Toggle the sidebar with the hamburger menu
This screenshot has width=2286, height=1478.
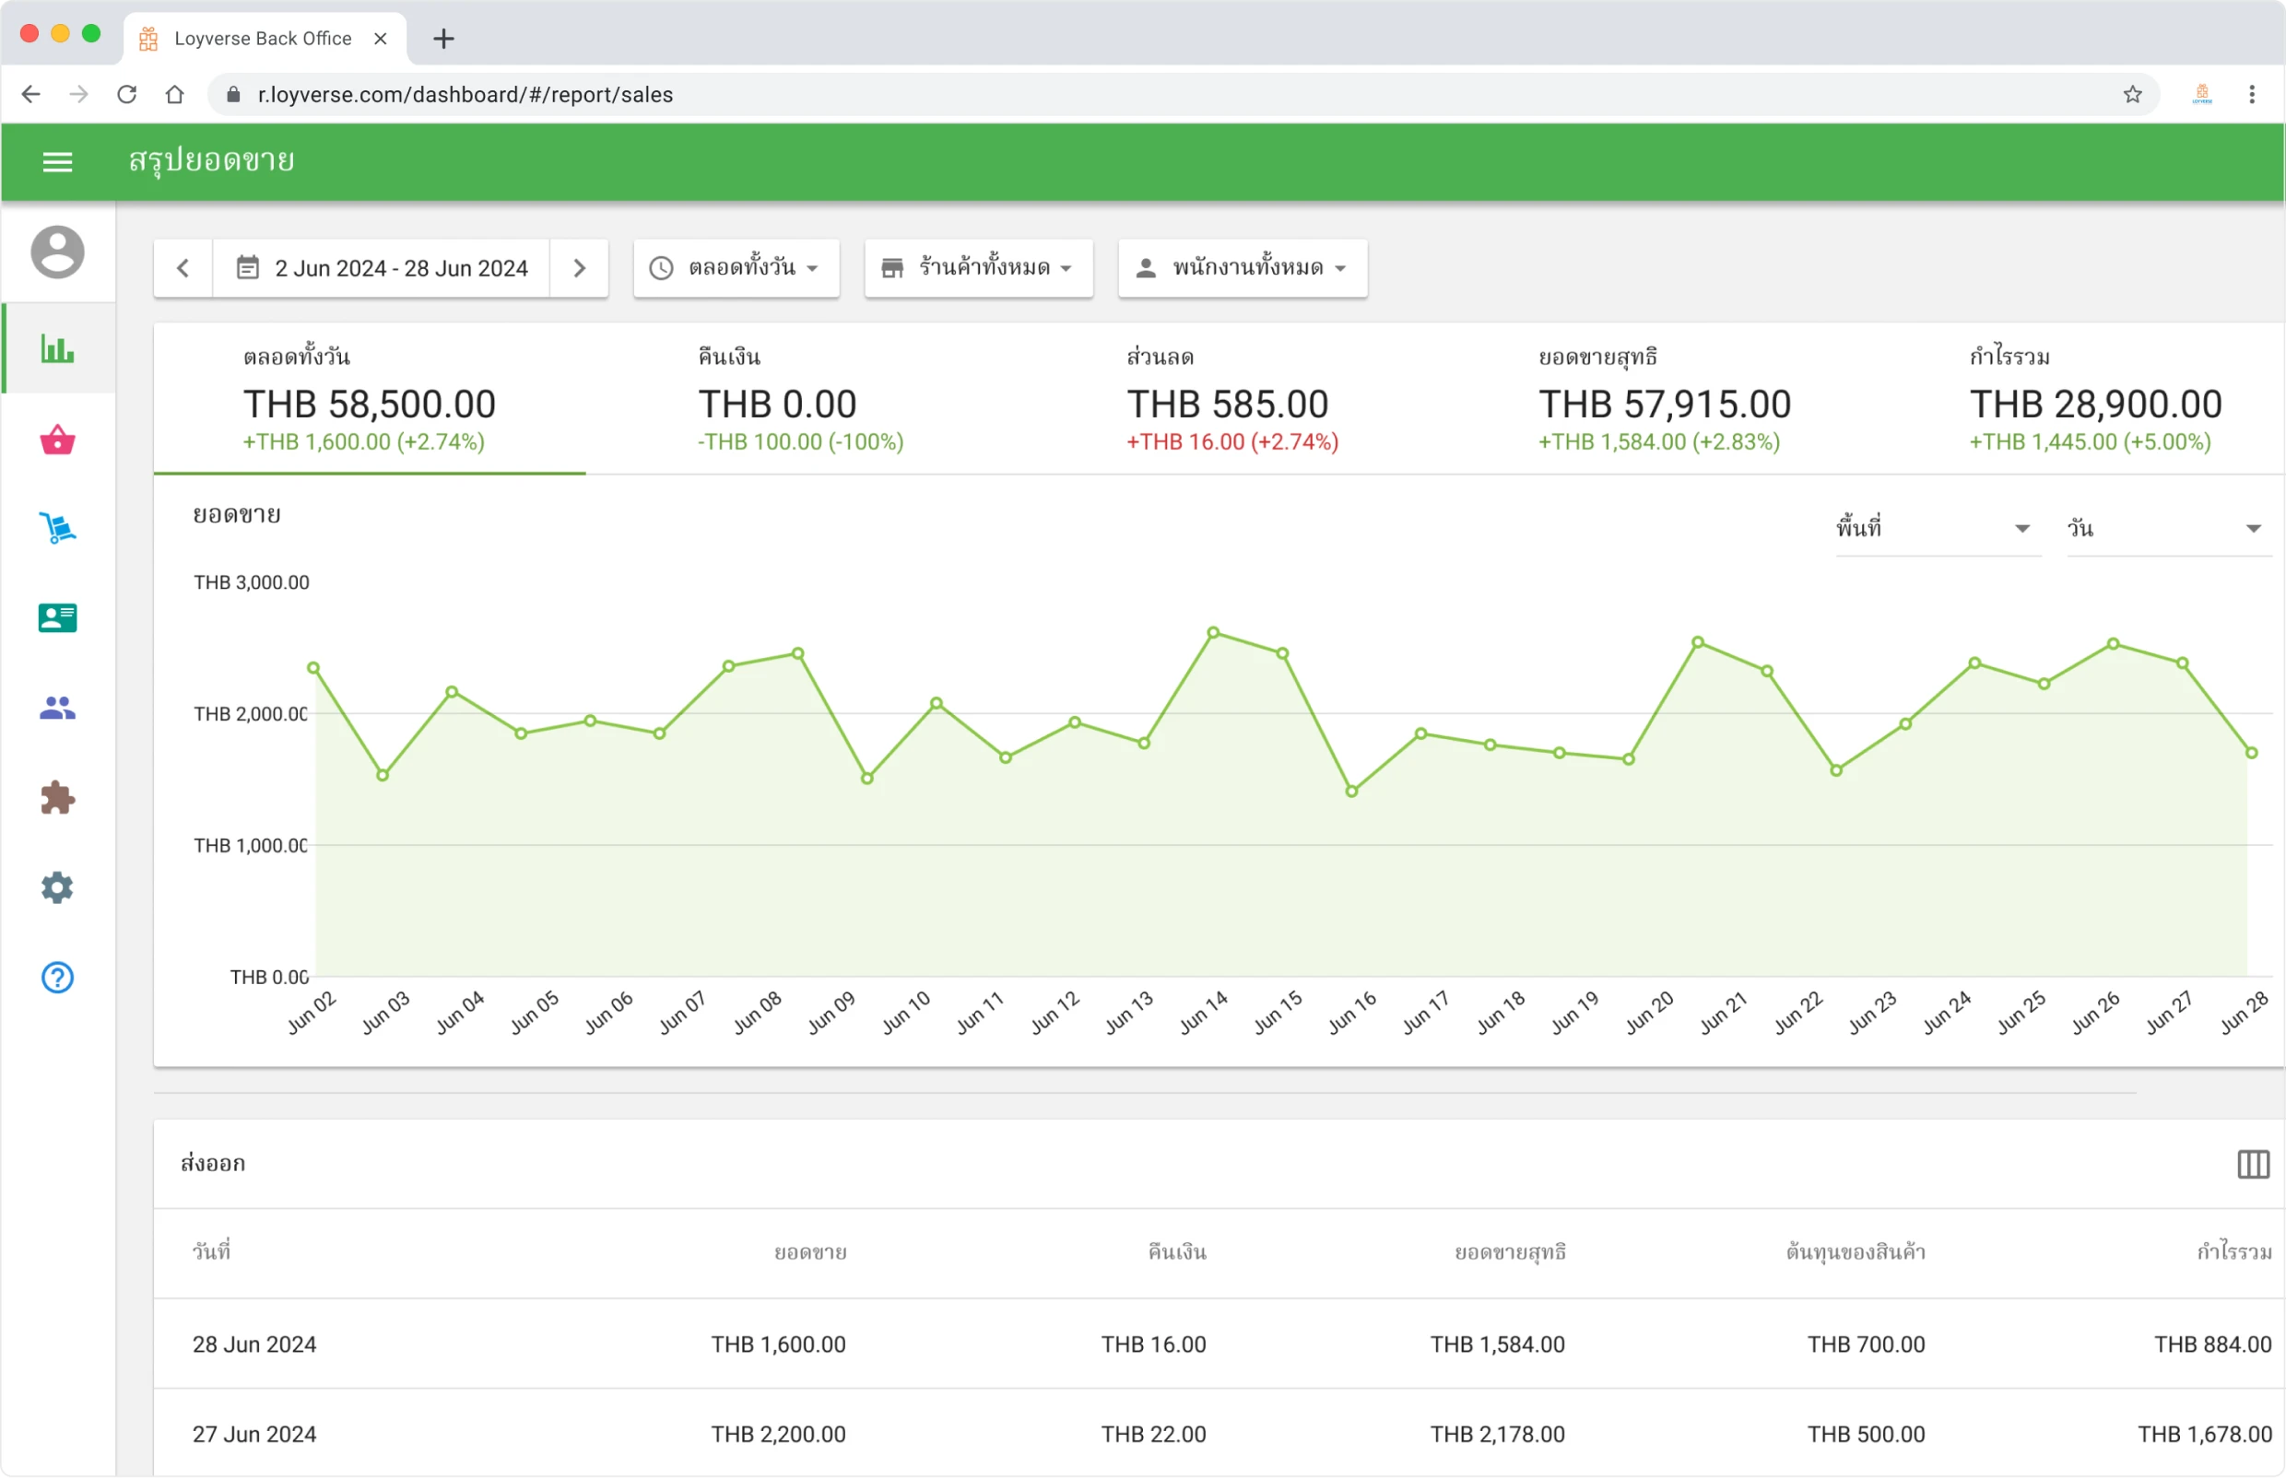point(57,161)
